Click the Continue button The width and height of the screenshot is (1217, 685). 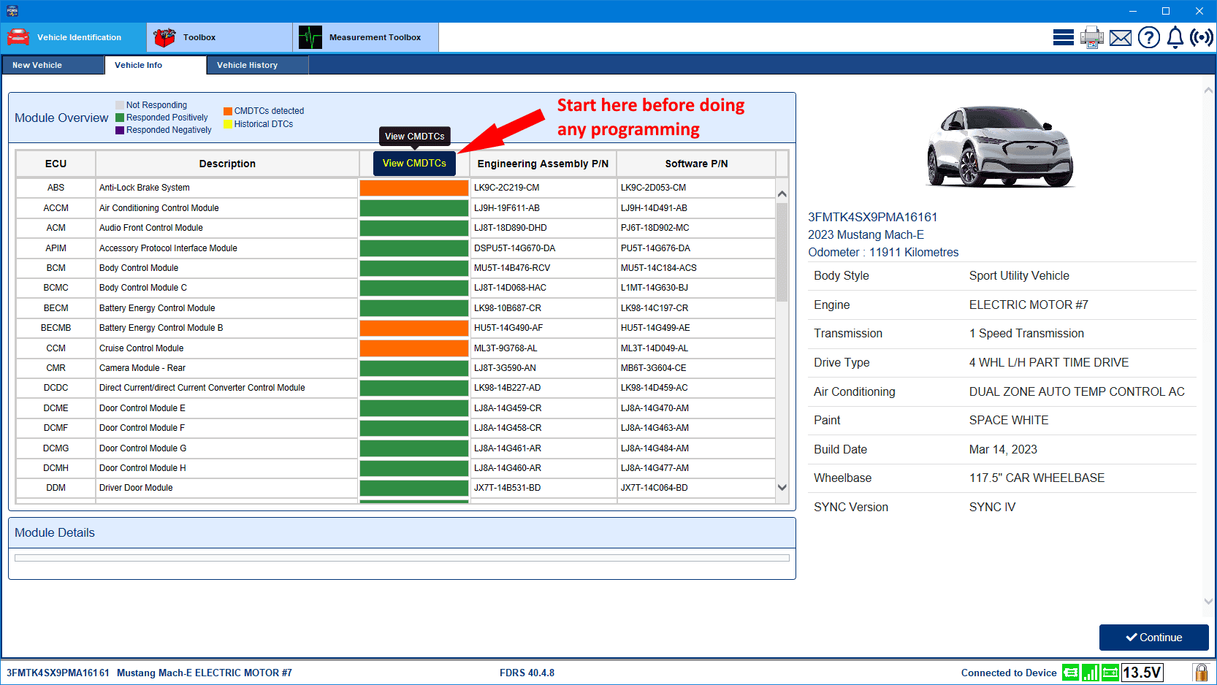(x=1153, y=637)
